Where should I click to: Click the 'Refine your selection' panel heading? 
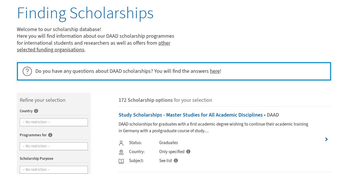click(x=43, y=100)
